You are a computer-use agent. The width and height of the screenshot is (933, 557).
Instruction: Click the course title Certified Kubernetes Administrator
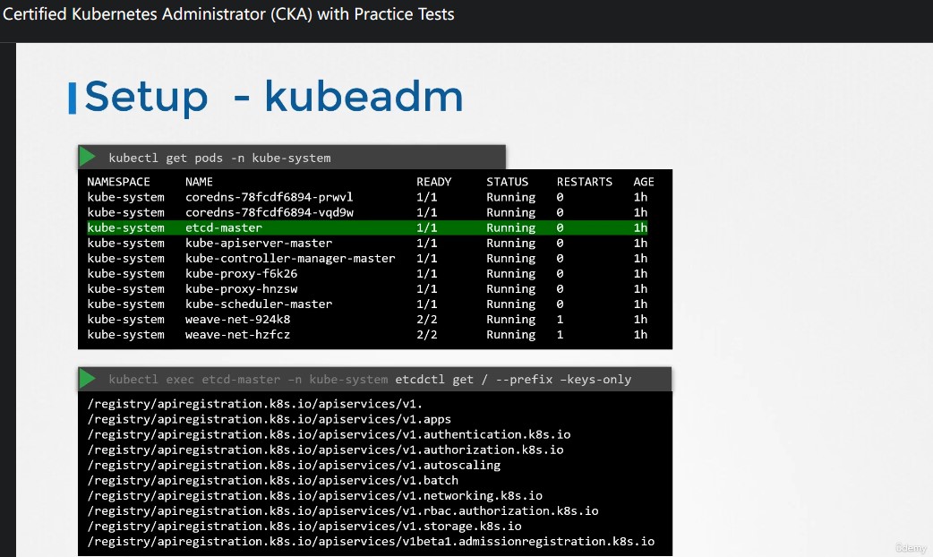point(228,13)
